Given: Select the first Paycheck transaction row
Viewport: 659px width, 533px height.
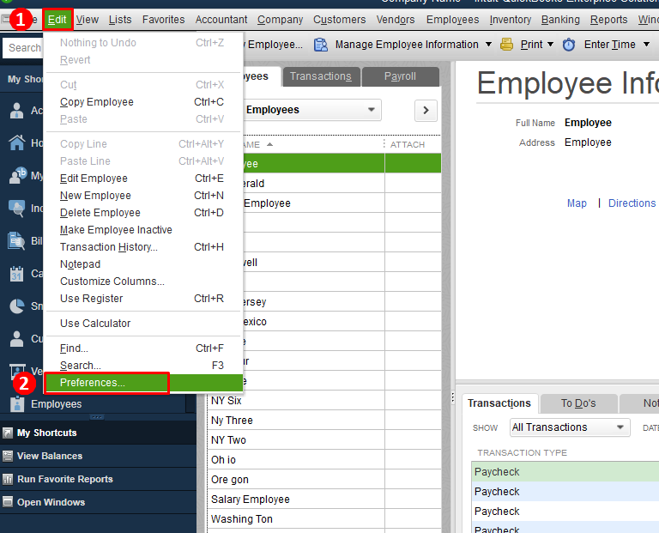Looking at the screenshot, I should [565, 471].
